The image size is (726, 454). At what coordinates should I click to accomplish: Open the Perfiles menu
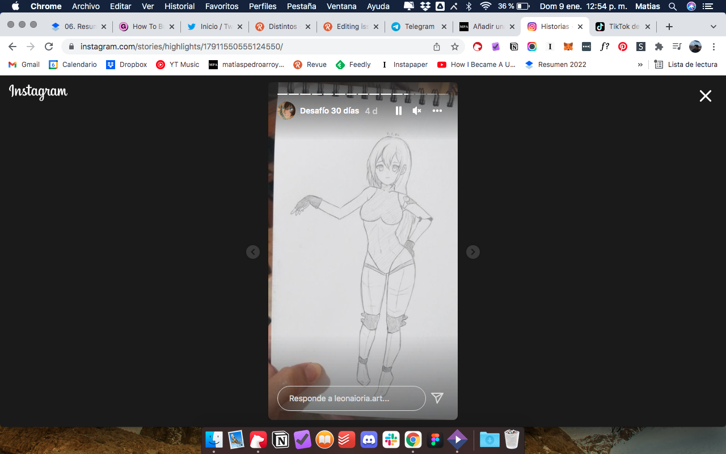pos(263,6)
